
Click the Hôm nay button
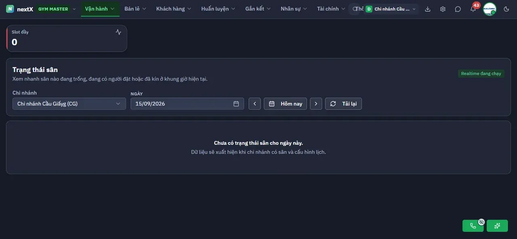click(285, 104)
